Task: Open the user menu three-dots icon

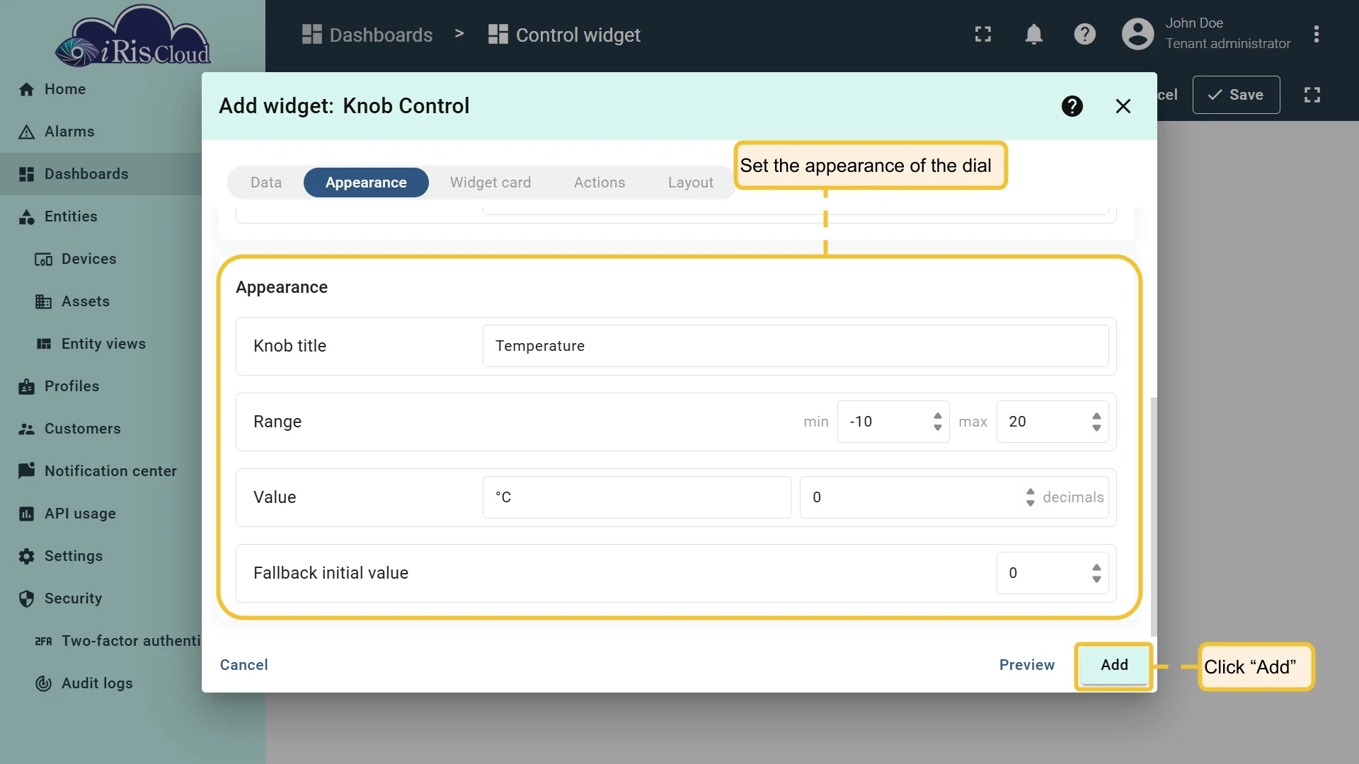Action: tap(1317, 34)
